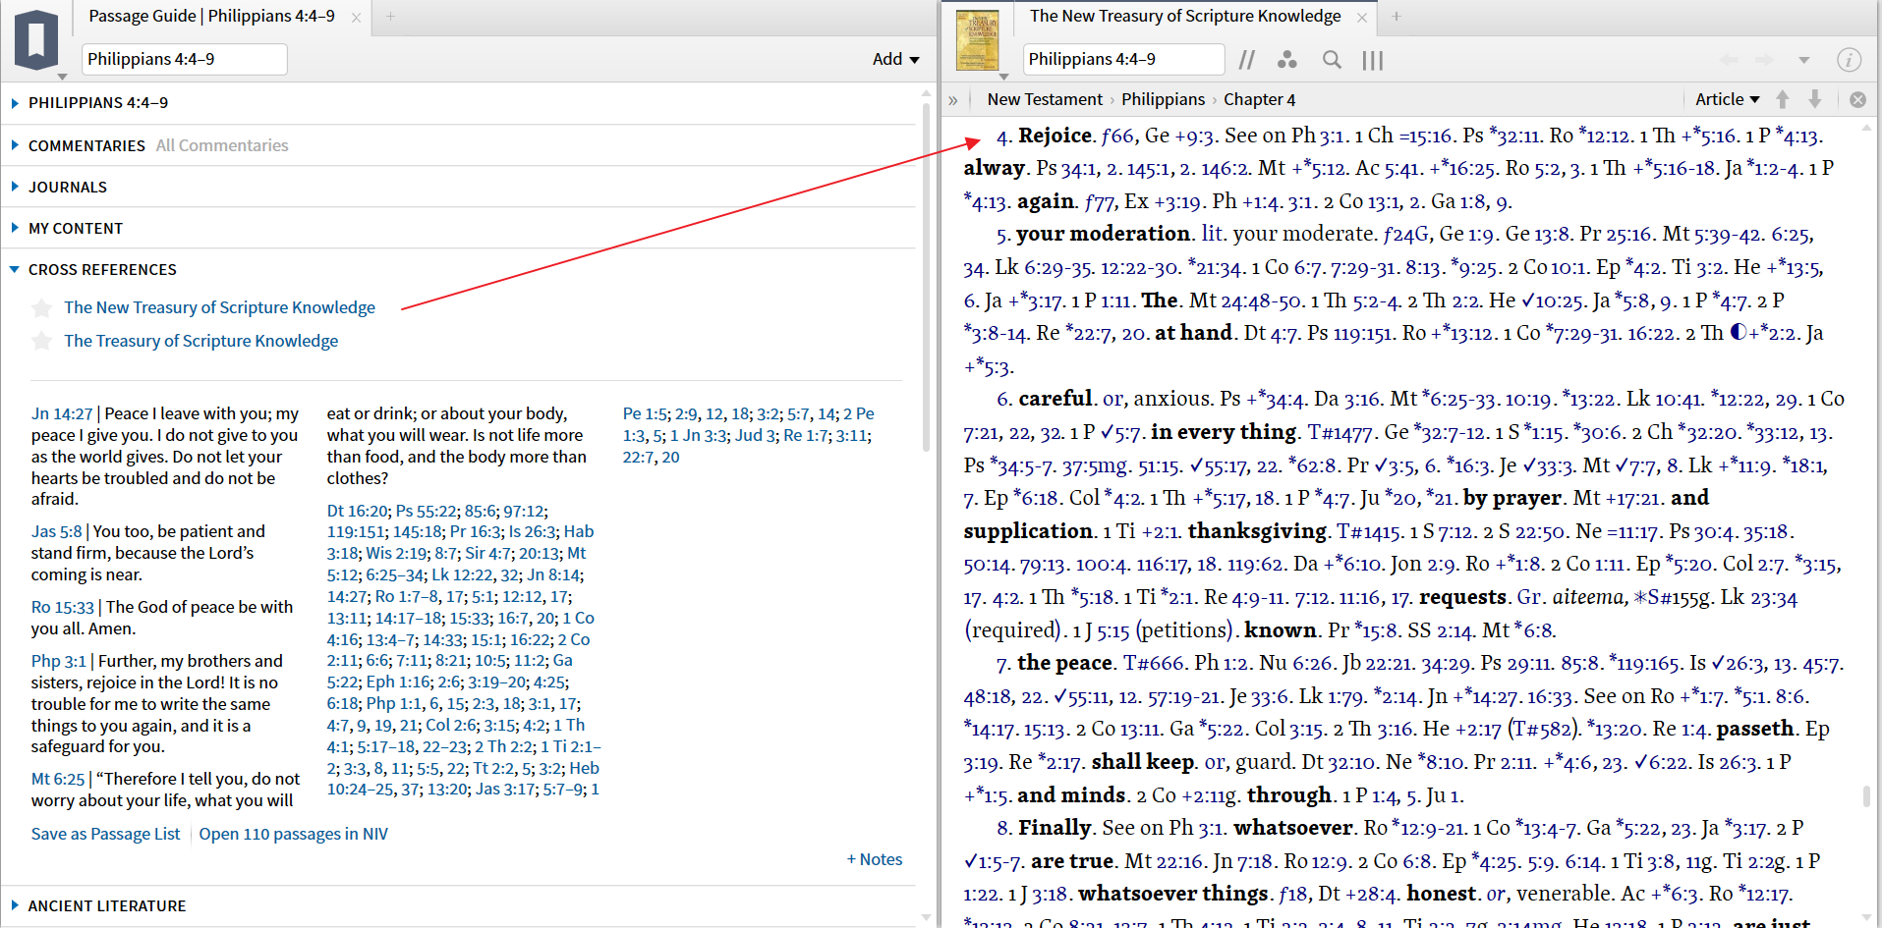
Task: Go to next article with down arrow
Action: [1815, 99]
